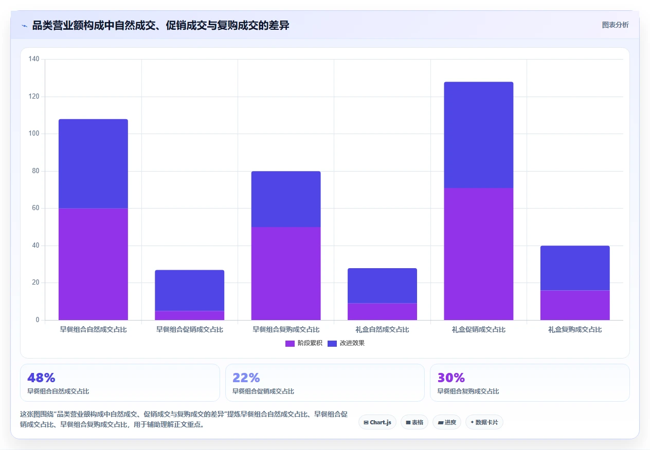Click x-axis label 早餐组合复购成交占比
The width and height of the screenshot is (650, 450).
[x=286, y=330]
